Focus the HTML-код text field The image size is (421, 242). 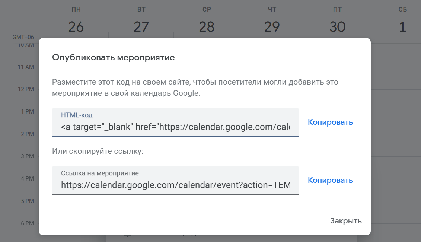point(175,122)
